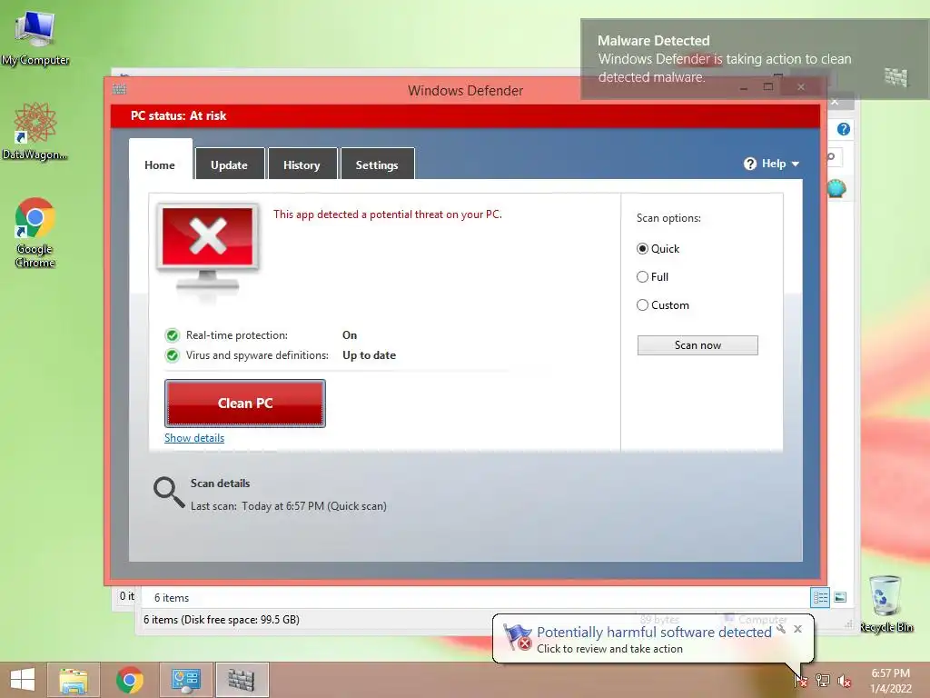Click the Help question mark icon
Viewport: 930px width, 698px height.
coord(750,164)
